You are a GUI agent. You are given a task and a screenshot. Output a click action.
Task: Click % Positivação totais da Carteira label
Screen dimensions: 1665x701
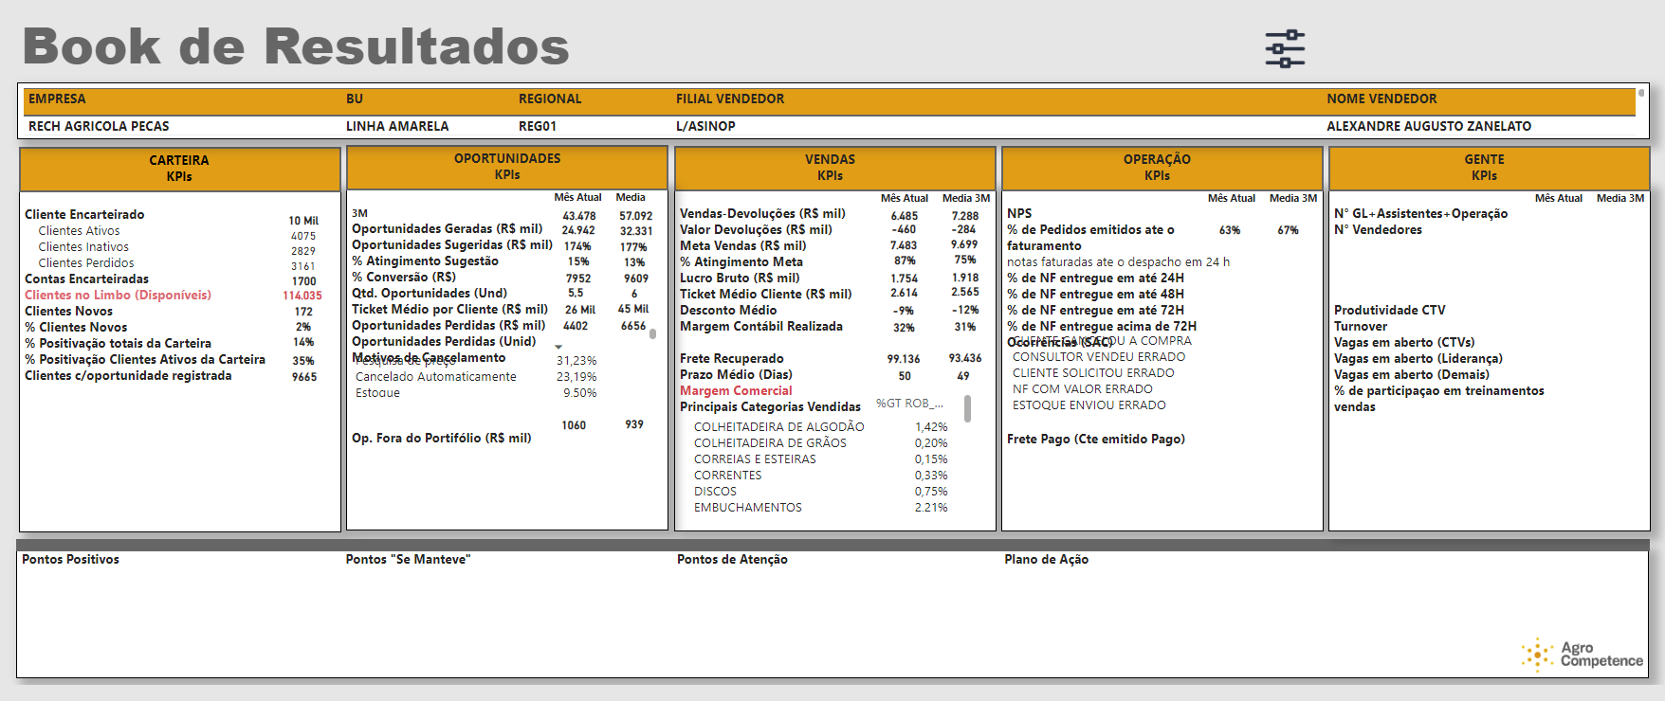pos(118,344)
